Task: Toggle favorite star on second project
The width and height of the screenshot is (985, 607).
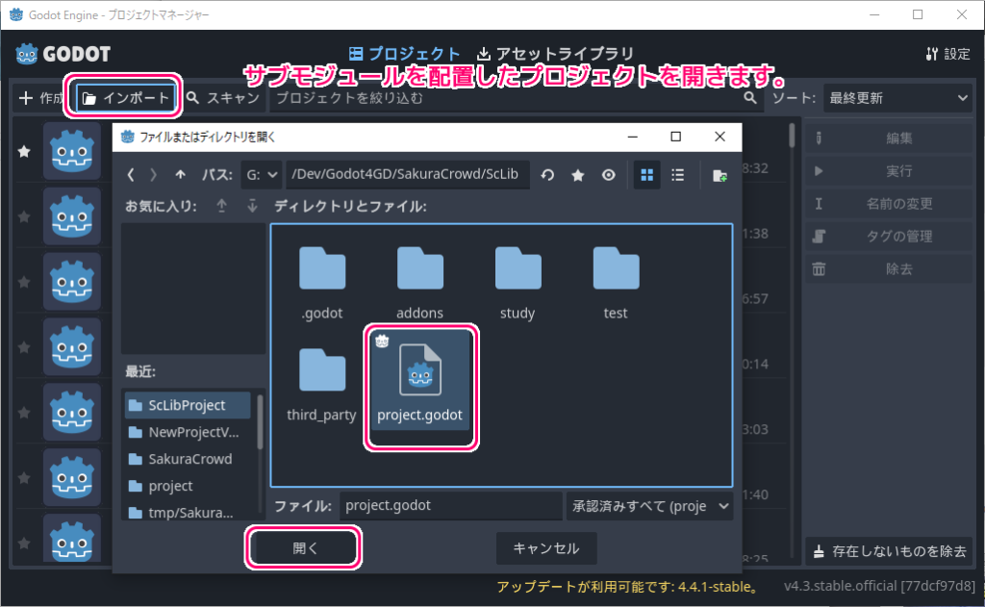Action: pos(24,216)
